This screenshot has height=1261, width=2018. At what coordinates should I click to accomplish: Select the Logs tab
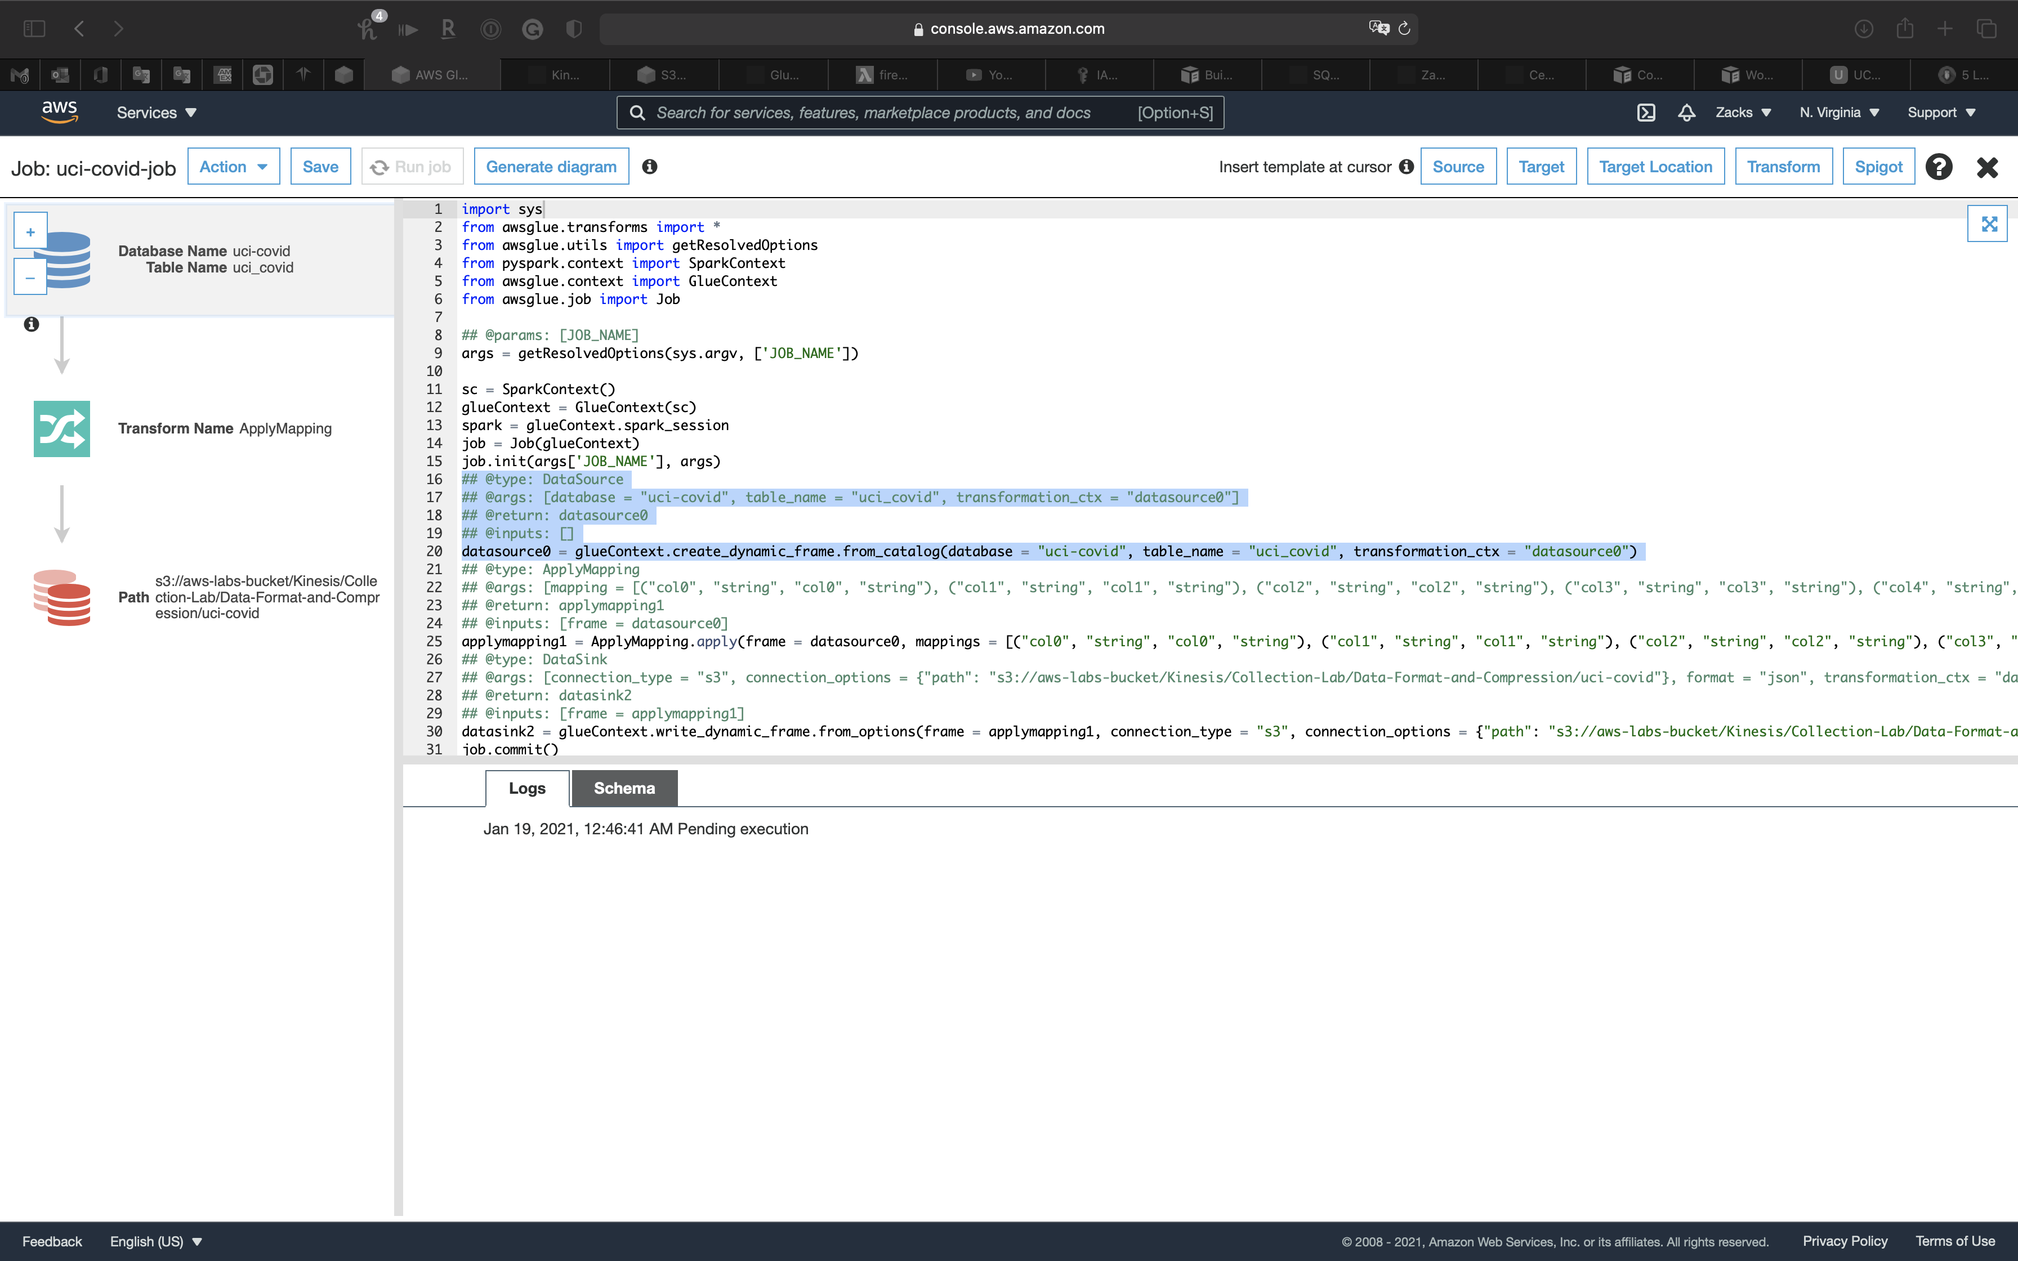pos(527,788)
